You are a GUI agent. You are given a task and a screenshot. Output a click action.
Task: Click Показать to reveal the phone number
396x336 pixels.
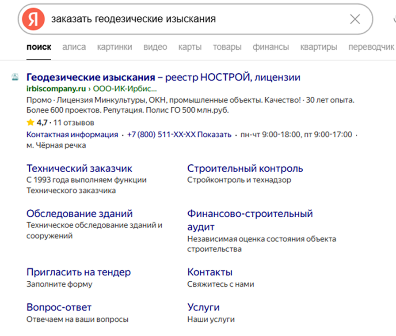click(x=215, y=135)
